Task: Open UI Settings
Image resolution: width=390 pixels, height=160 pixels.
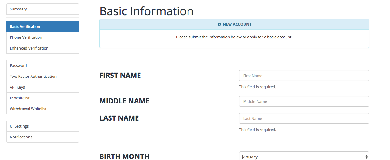Action: 42,126
